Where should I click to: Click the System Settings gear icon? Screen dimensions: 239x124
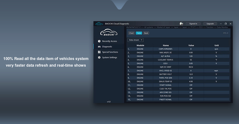pyautogui.click(x=99, y=58)
